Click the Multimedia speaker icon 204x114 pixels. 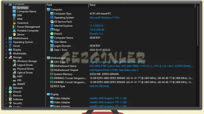[10, 54]
